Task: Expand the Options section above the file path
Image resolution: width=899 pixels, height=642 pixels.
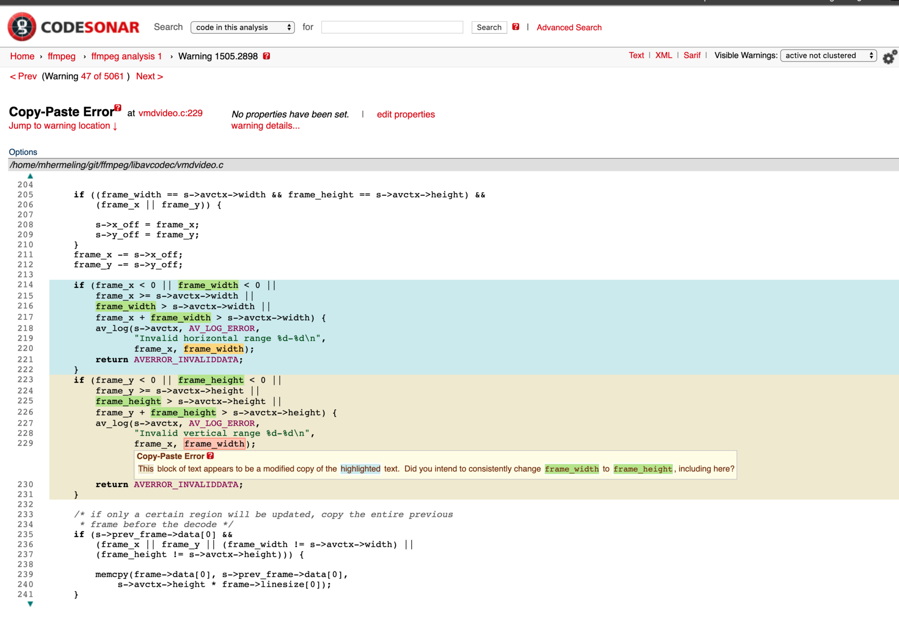Action: (23, 151)
